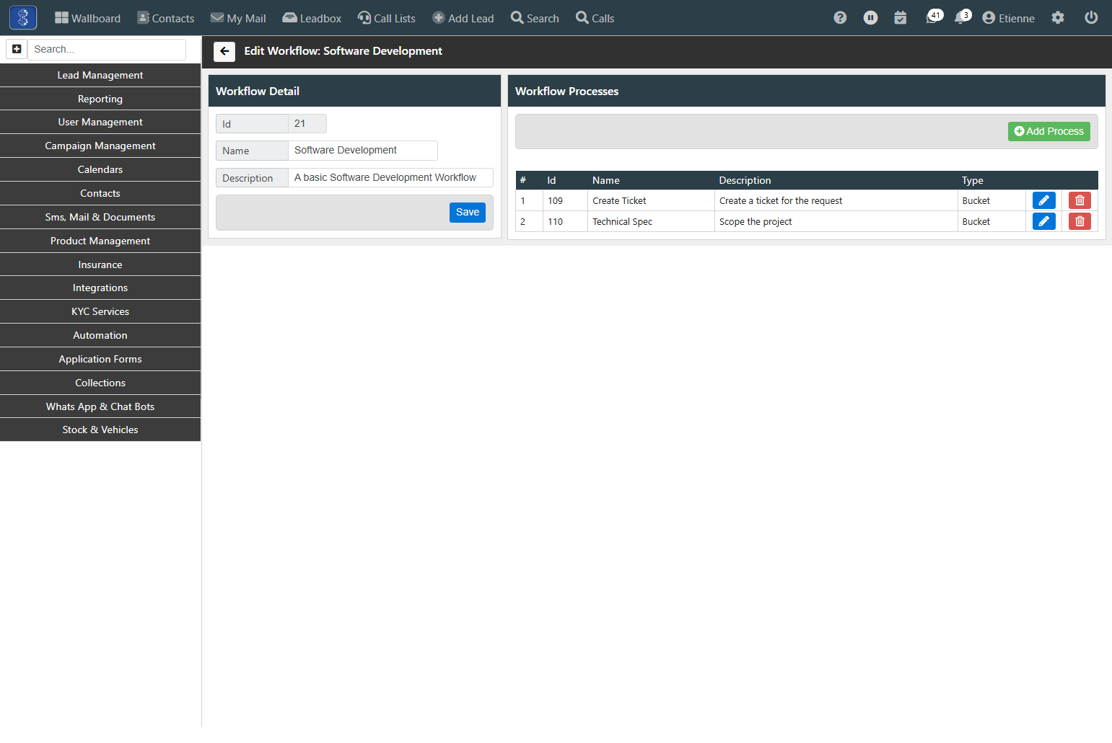Delete the Create Ticket process
1112x743 pixels.
pos(1080,200)
